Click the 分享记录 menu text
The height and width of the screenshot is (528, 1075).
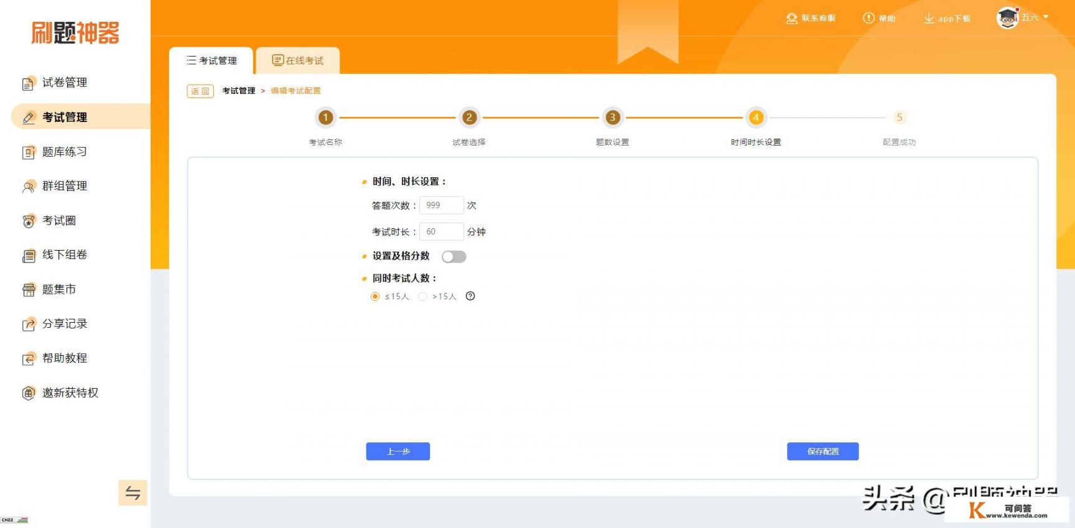click(x=65, y=323)
